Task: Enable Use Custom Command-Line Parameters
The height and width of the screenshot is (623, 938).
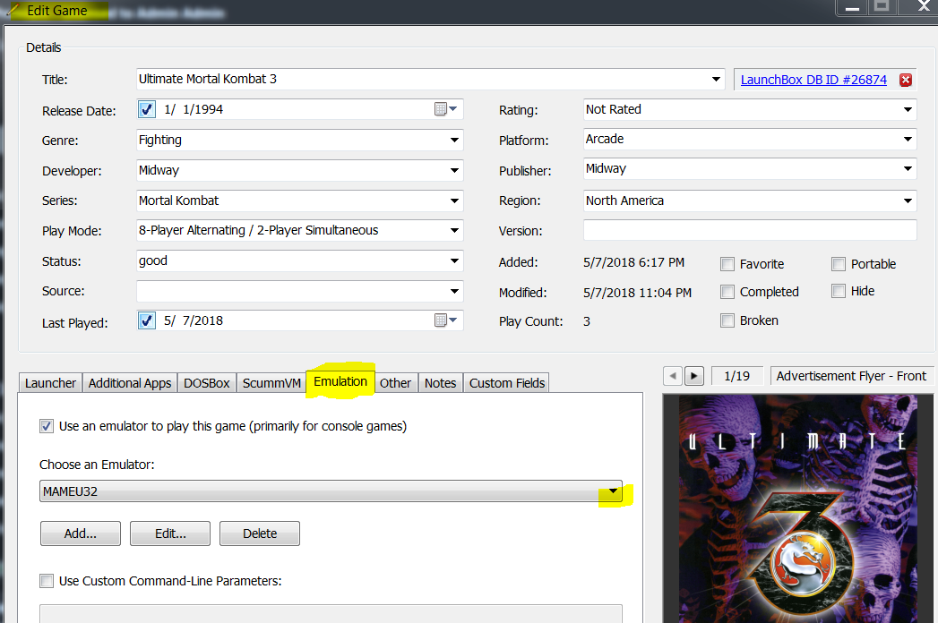Action: coord(46,581)
